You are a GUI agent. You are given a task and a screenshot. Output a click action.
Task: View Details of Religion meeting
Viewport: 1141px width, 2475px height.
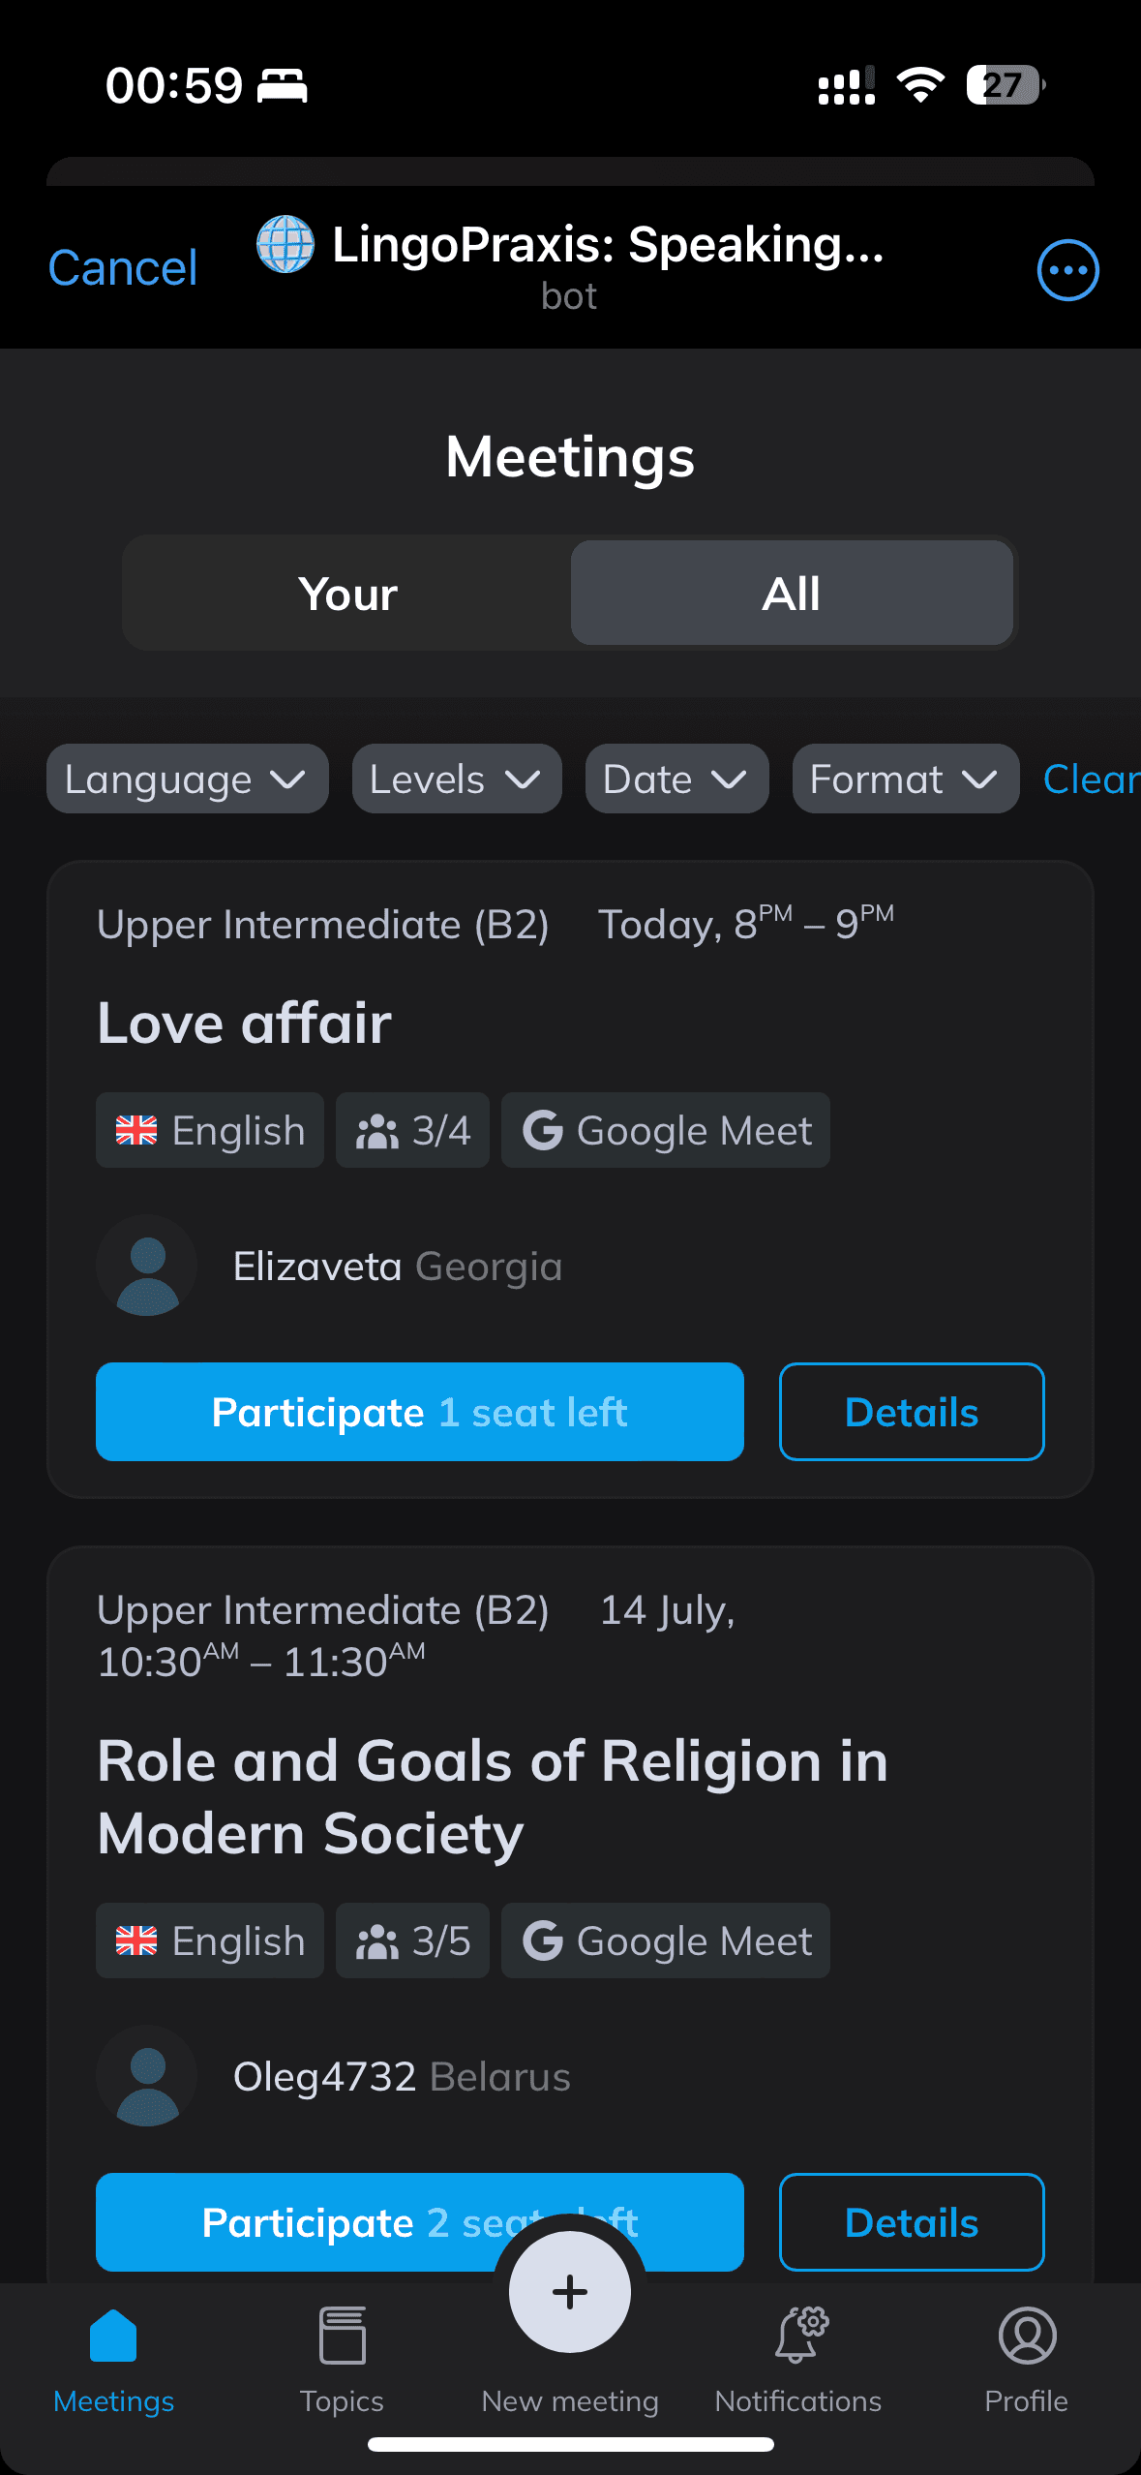tap(912, 2222)
